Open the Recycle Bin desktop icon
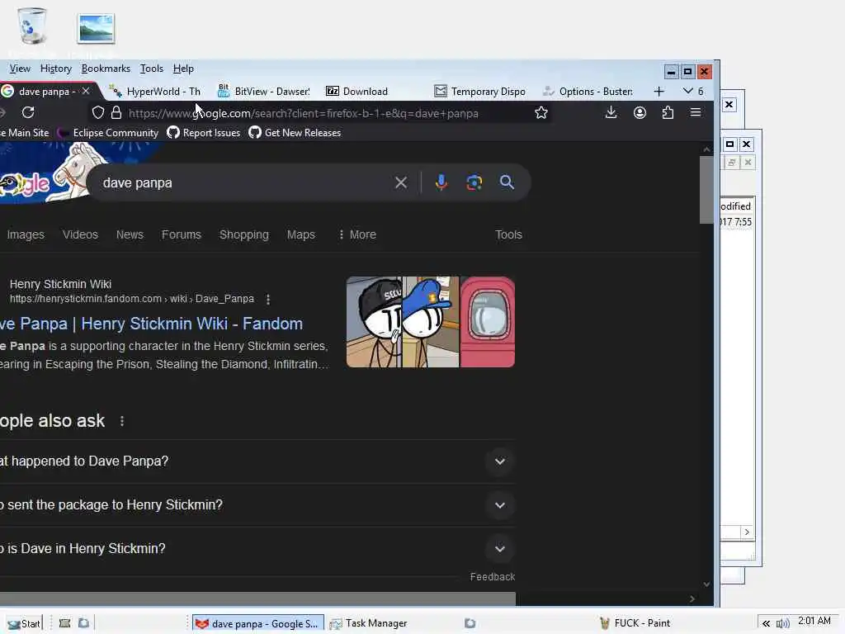The height and width of the screenshot is (634, 845). 32,26
